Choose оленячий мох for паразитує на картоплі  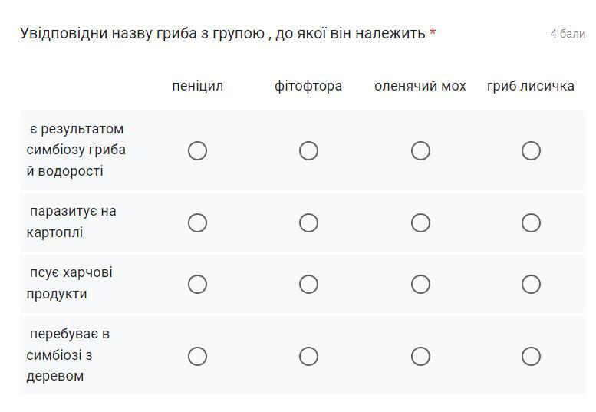pos(420,222)
